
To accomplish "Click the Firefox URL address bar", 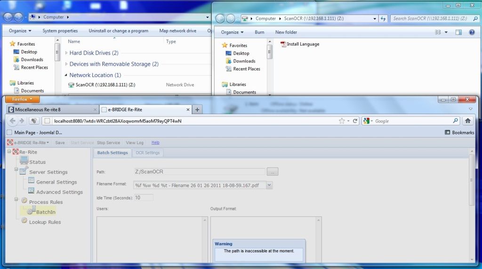I will point(193,121).
